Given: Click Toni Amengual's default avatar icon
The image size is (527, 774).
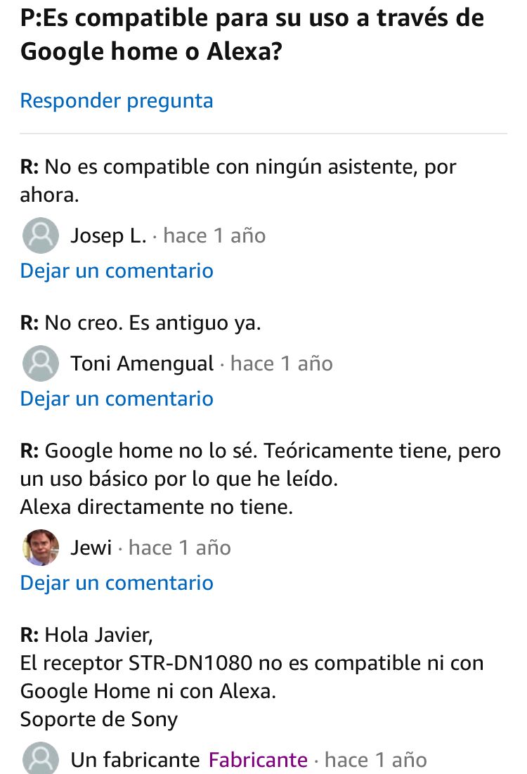Looking at the screenshot, I should click(41, 363).
